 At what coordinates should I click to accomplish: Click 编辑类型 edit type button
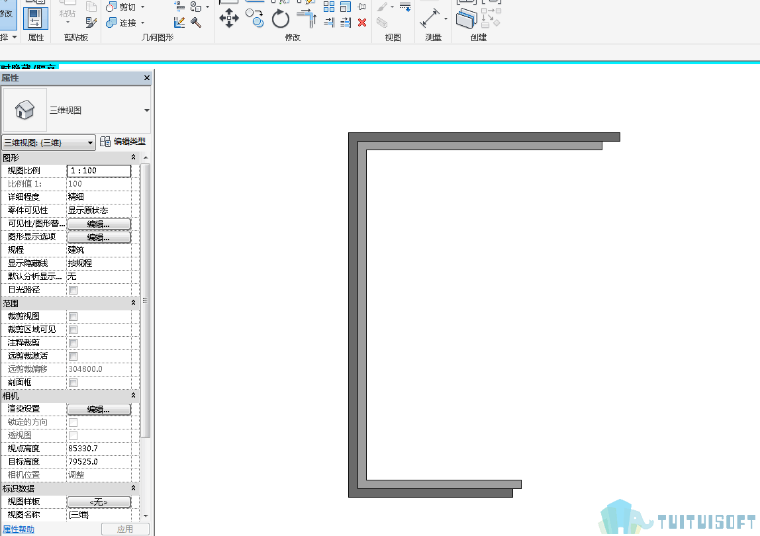pyautogui.click(x=123, y=142)
